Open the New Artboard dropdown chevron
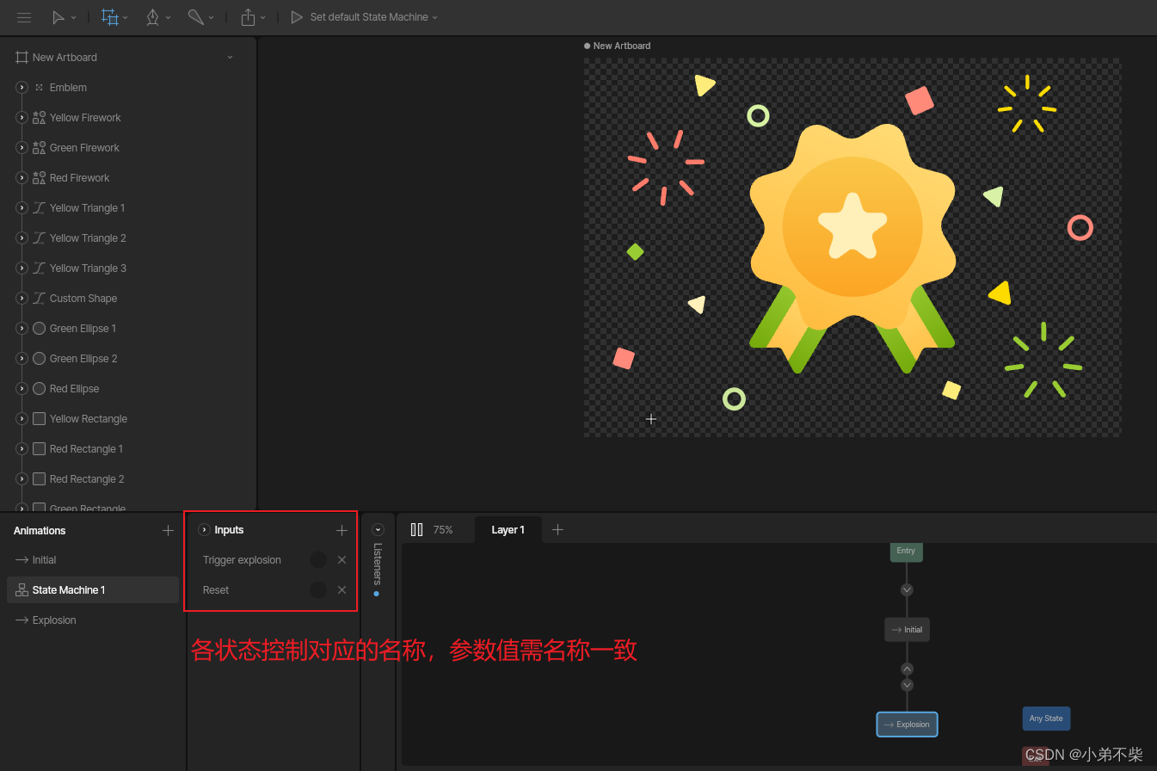Viewport: 1157px width, 771px height. (230, 57)
